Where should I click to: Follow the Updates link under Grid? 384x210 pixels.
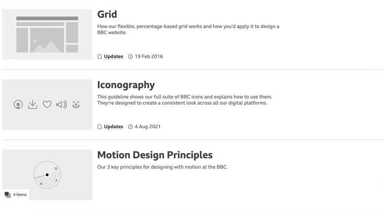pyautogui.click(x=113, y=57)
